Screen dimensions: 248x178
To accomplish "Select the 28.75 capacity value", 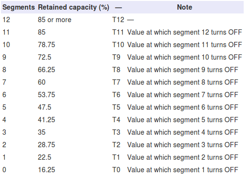I will (x=47, y=145).
